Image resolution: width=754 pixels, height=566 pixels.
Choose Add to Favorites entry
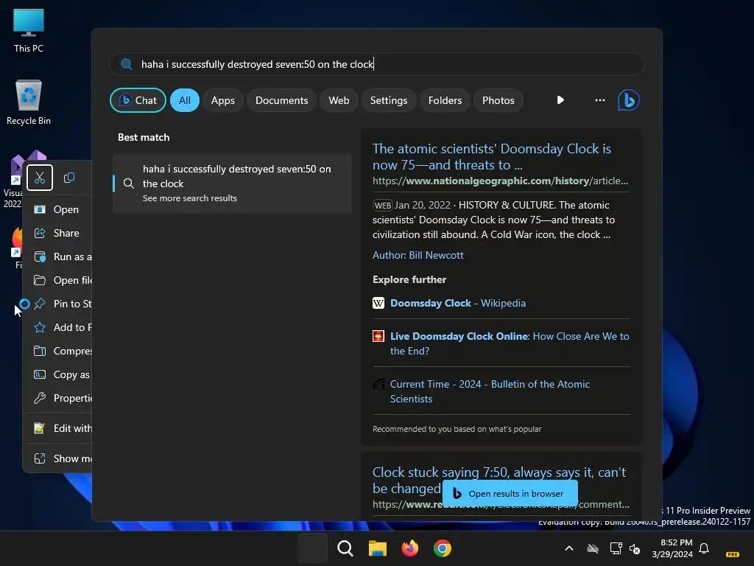(x=59, y=327)
